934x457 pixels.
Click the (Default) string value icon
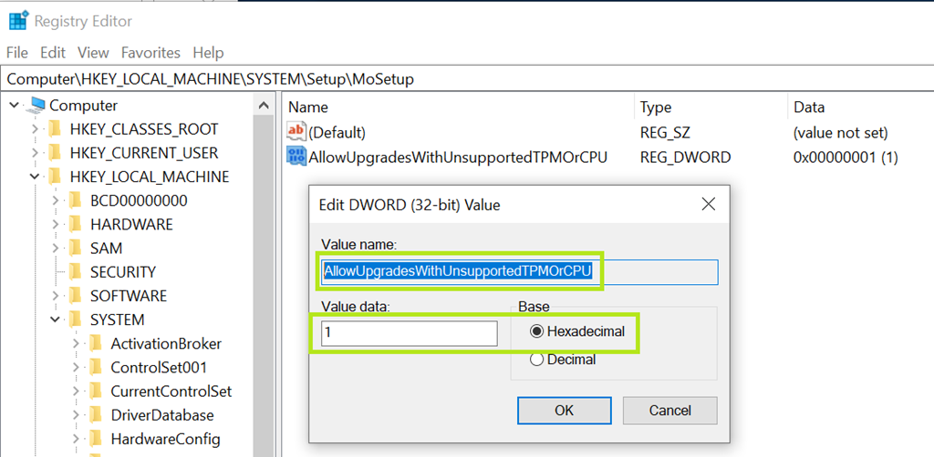click(x=296, y=132)
